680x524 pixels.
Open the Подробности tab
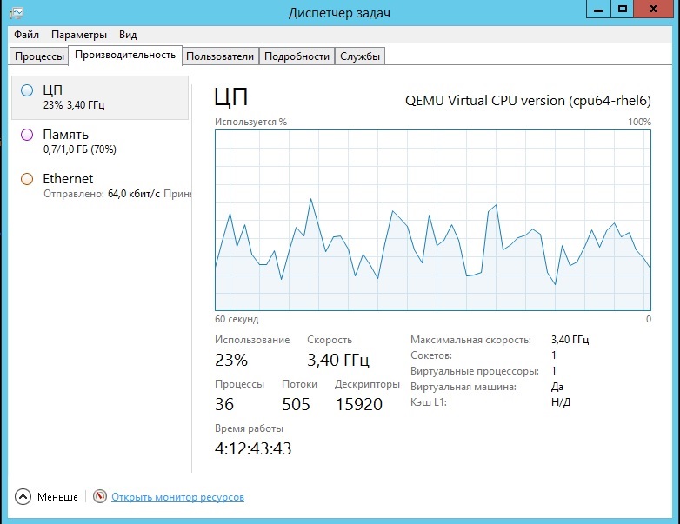[x=297, y=56]
